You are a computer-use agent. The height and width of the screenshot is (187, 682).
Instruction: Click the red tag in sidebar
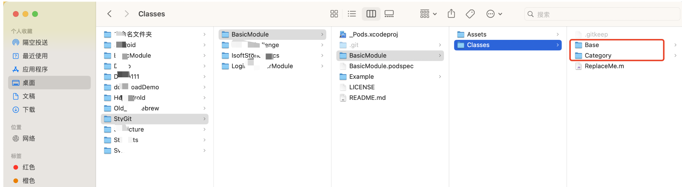(28, 167)
